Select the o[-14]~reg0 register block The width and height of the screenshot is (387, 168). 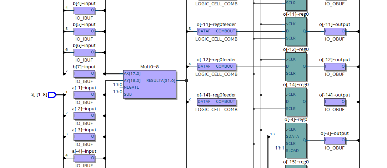296,102
